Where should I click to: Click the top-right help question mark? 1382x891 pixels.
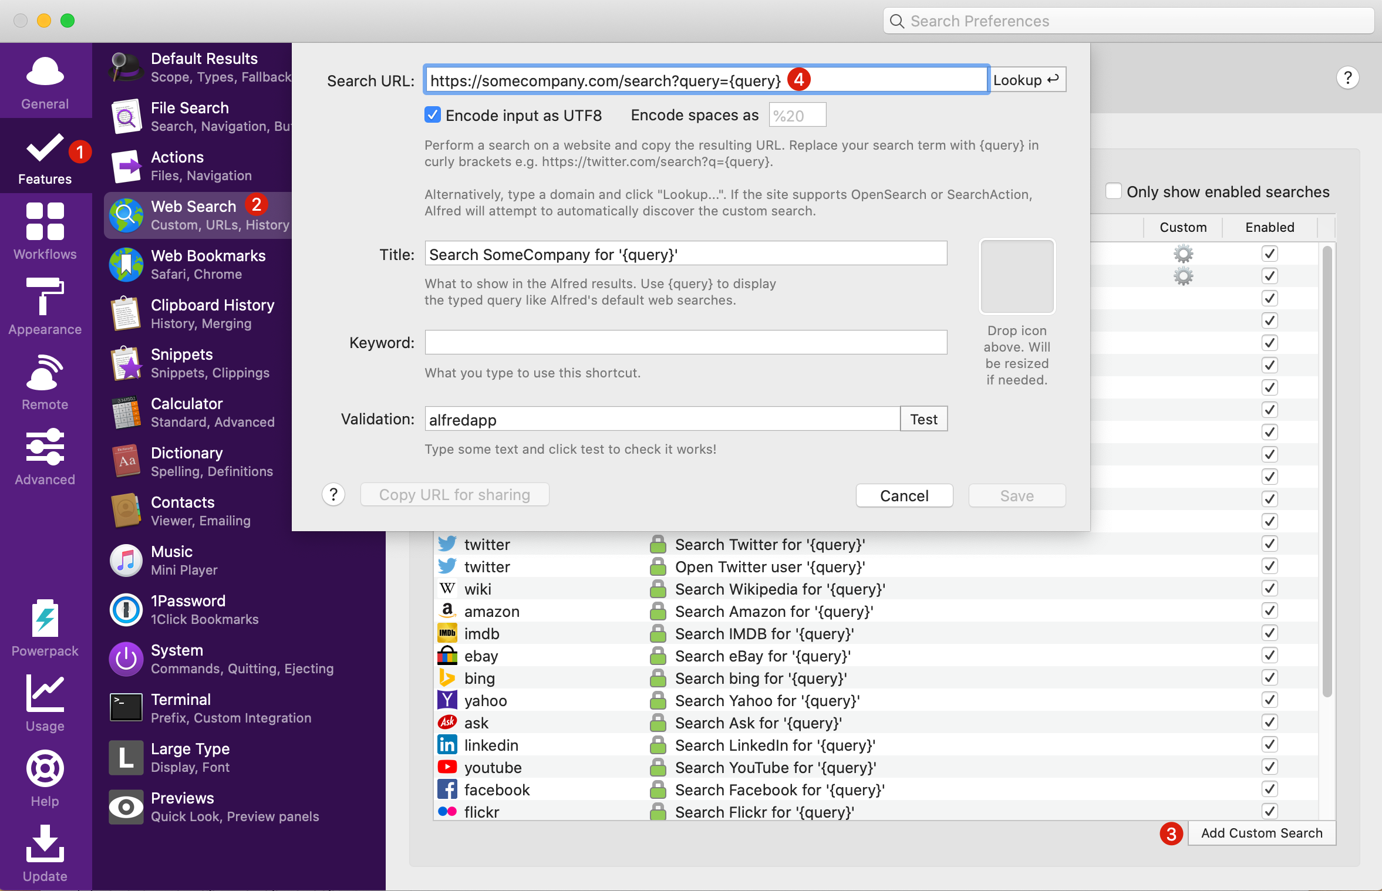coord(1347,77)
